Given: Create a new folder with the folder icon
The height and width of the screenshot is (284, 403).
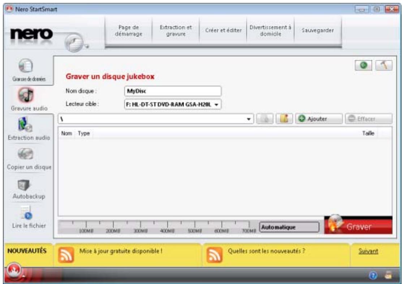Looking at the screenshot, I should click(x=284, y=119).
